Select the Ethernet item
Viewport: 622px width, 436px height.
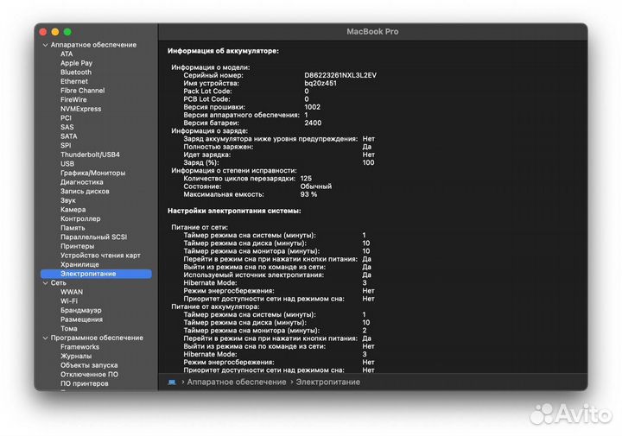point(74,81)
